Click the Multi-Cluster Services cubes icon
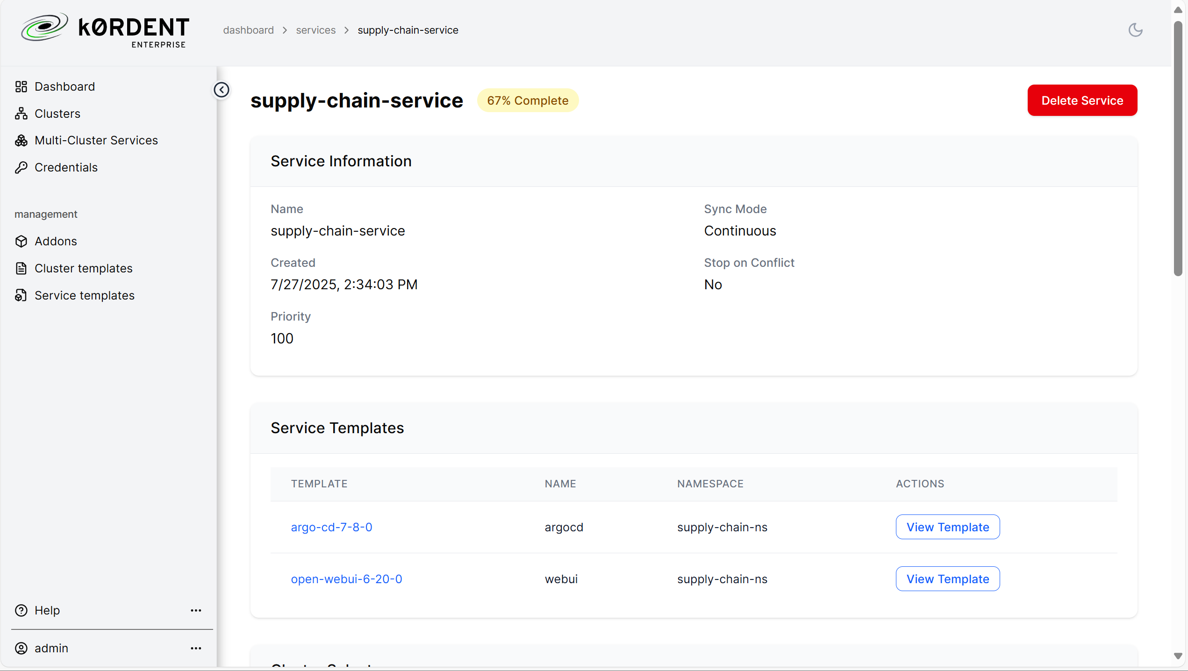Viewport: 1188px width, 671px height. [21, 140]
